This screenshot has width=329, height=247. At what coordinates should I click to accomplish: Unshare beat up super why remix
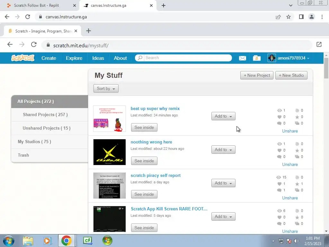click(290, 131)
